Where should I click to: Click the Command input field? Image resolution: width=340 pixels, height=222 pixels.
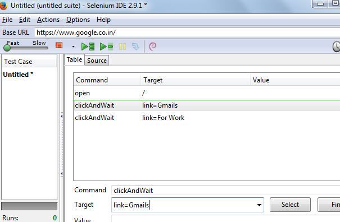[225, 191]
